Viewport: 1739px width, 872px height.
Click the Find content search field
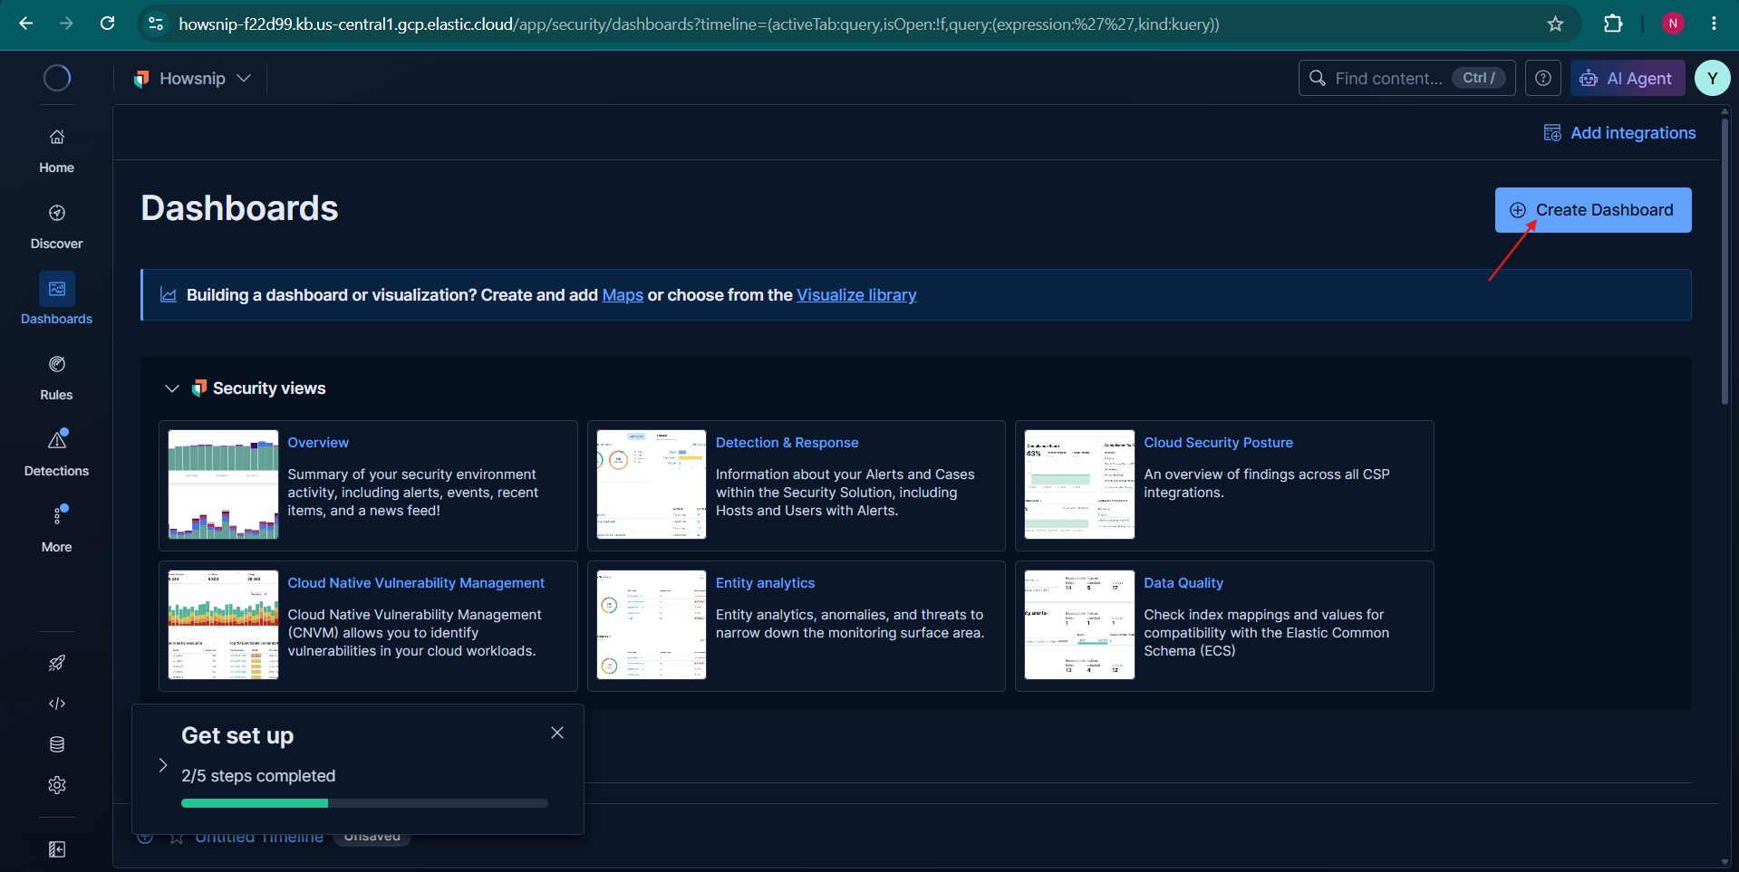point(1406,79)
